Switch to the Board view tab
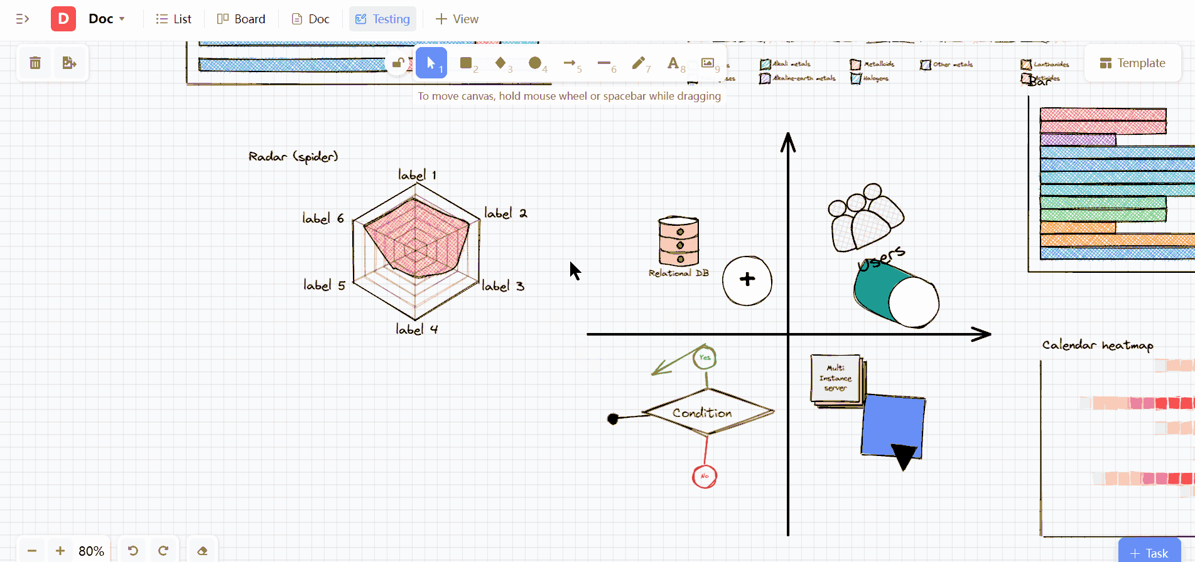Image resolution: width=1195 pixels, height=562 pixels. pyautogui.click(x=241, y=19)
